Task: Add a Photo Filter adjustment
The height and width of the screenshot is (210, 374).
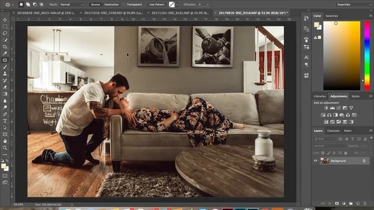Action: (x=341, y=115)
